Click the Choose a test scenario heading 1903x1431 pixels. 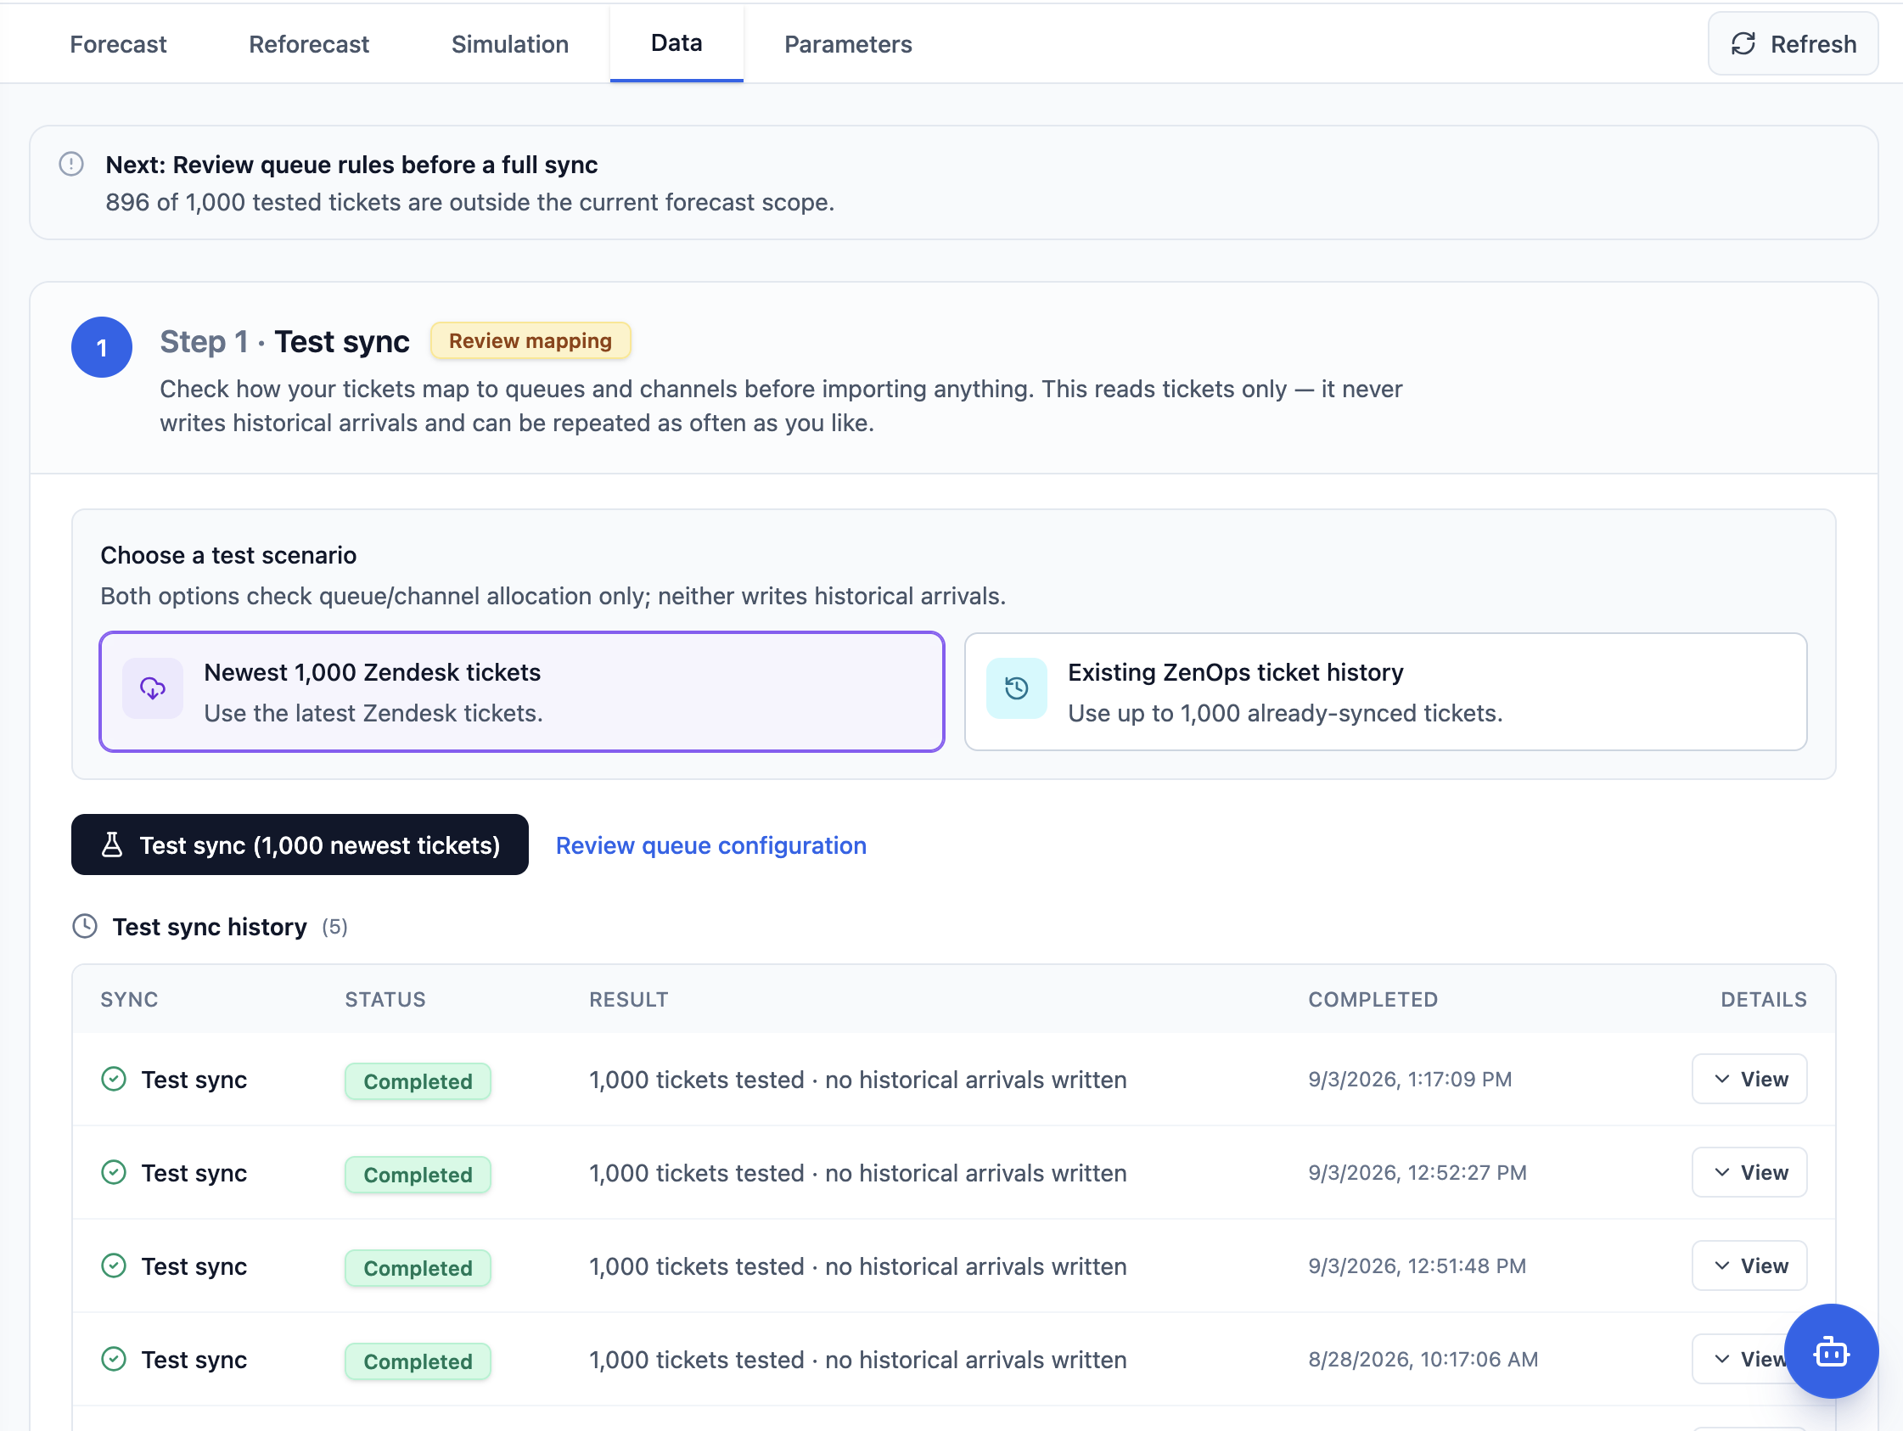229,555
